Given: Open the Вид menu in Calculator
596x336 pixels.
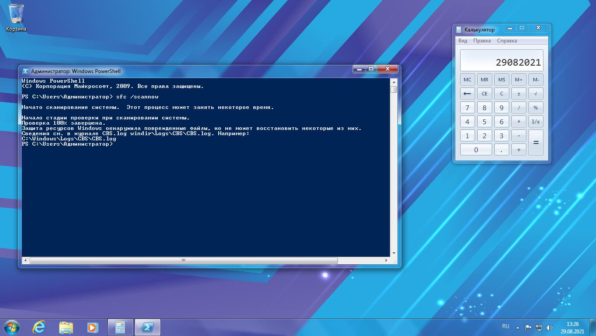Looking at the screenshot, I should [463, 41].
